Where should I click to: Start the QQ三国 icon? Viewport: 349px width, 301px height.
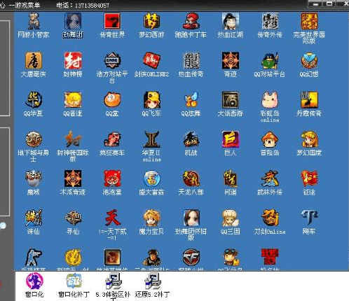231,218
